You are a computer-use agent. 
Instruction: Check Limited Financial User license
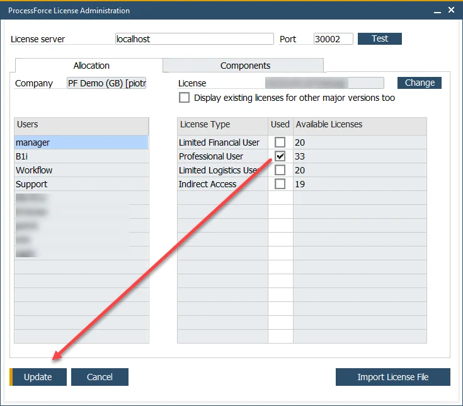[280, 142]
